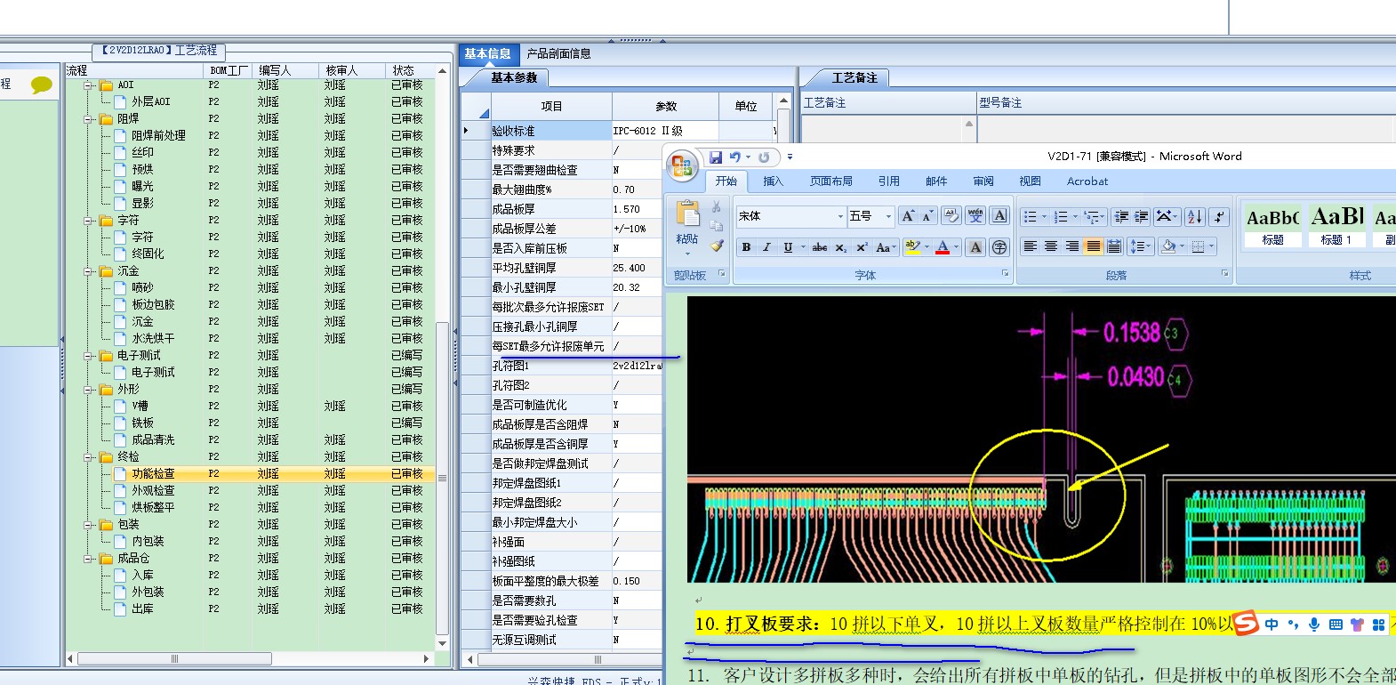
Task: Switch to the 产品剖面信息 tab
Action: (x=558, y=53)
